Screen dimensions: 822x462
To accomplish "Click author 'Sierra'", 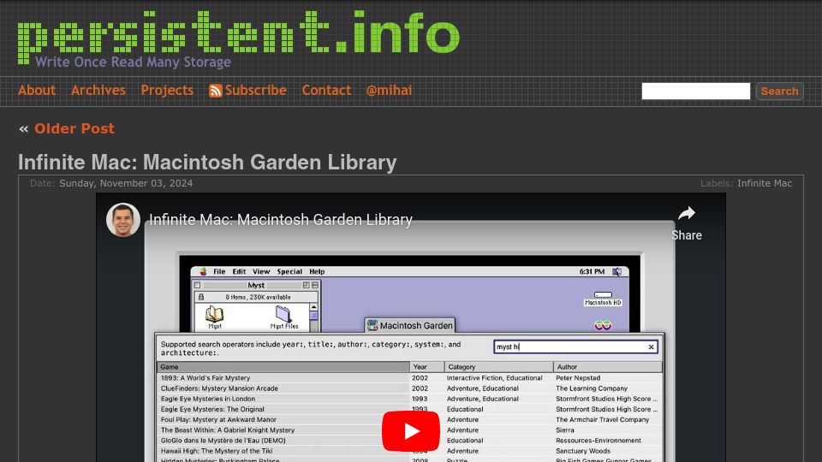I will pyautogui.click(x=564, y=430).
